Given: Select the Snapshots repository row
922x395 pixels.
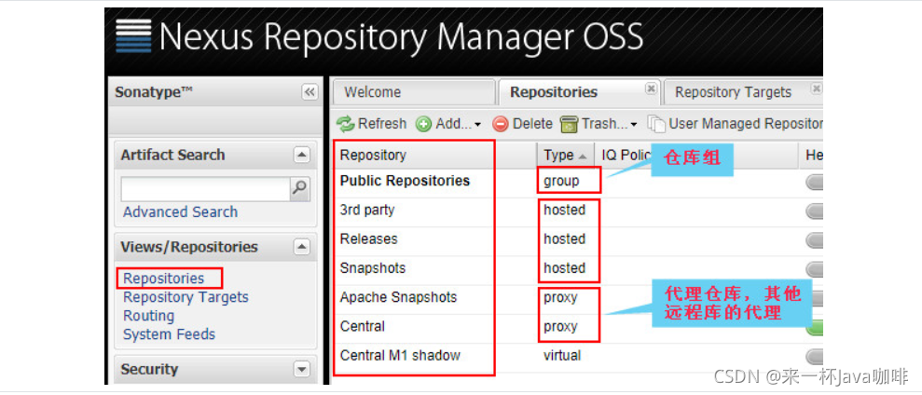Looking at the screenshot, I should 578,268.
